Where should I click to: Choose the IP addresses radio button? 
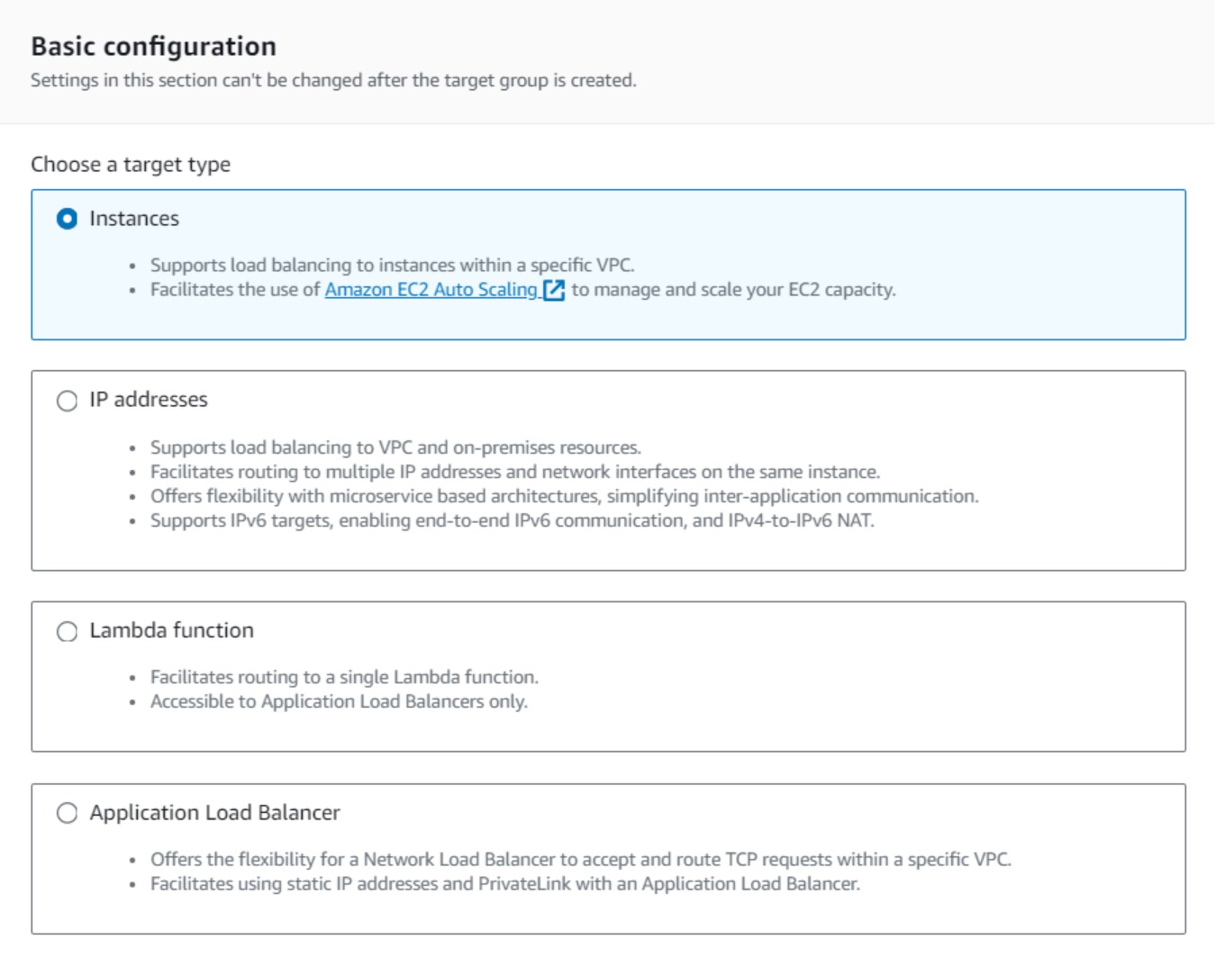point(67,401)
